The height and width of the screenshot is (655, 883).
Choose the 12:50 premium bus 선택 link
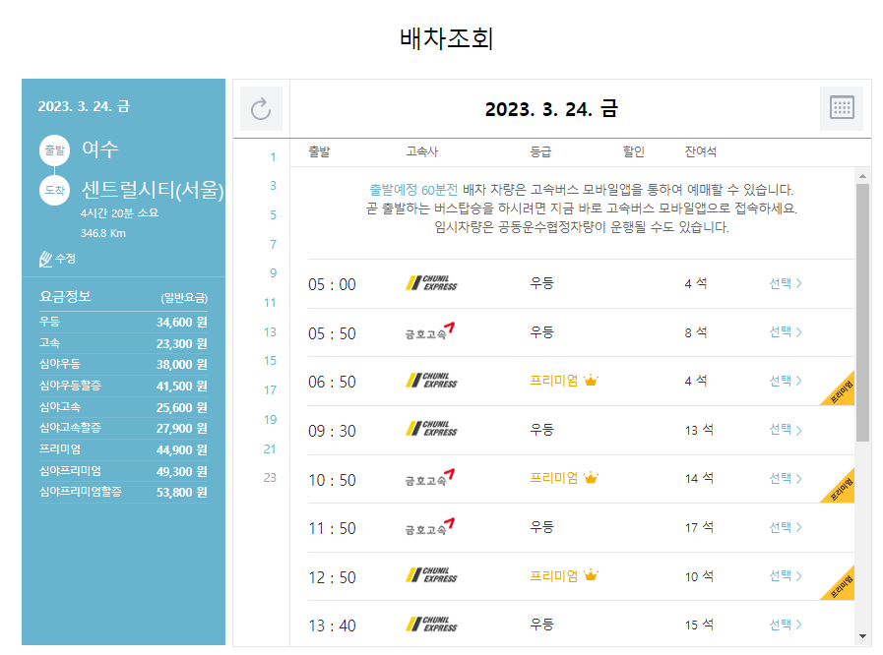[785, 575]
